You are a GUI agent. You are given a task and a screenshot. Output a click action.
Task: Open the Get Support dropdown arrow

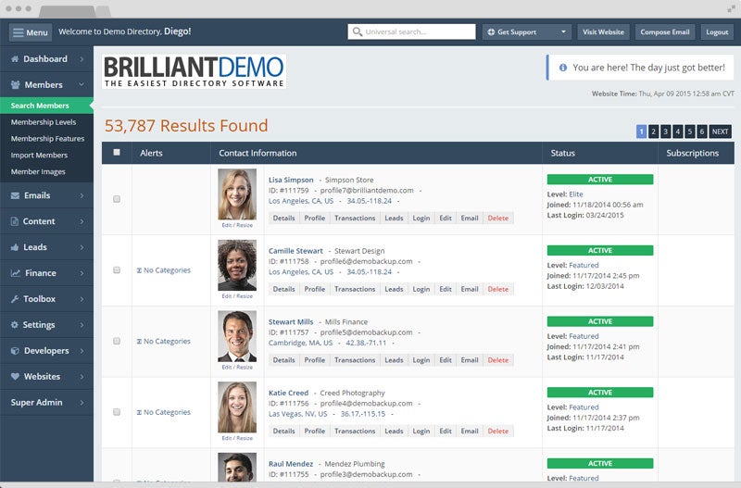click(563, 32)
